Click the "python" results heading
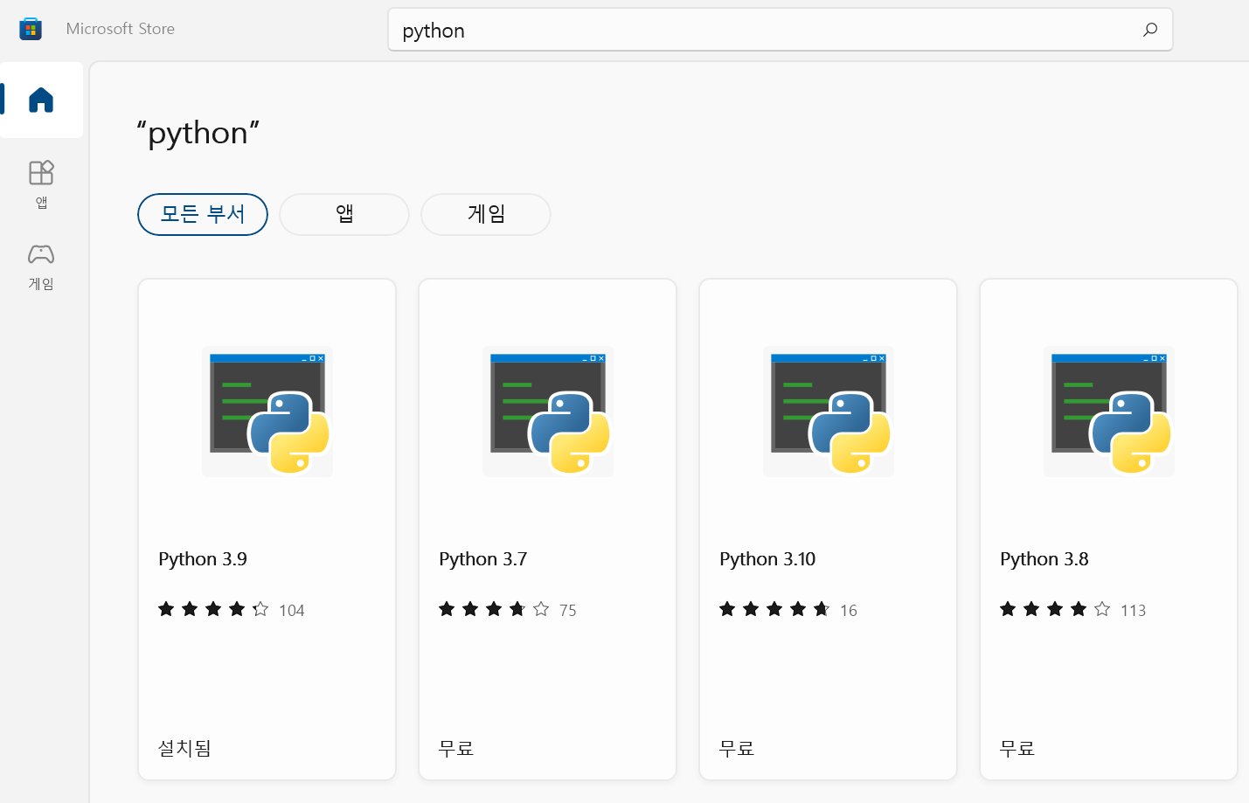Image resolution: width=1249 pixels, height=803 pixels. [198, 133]
